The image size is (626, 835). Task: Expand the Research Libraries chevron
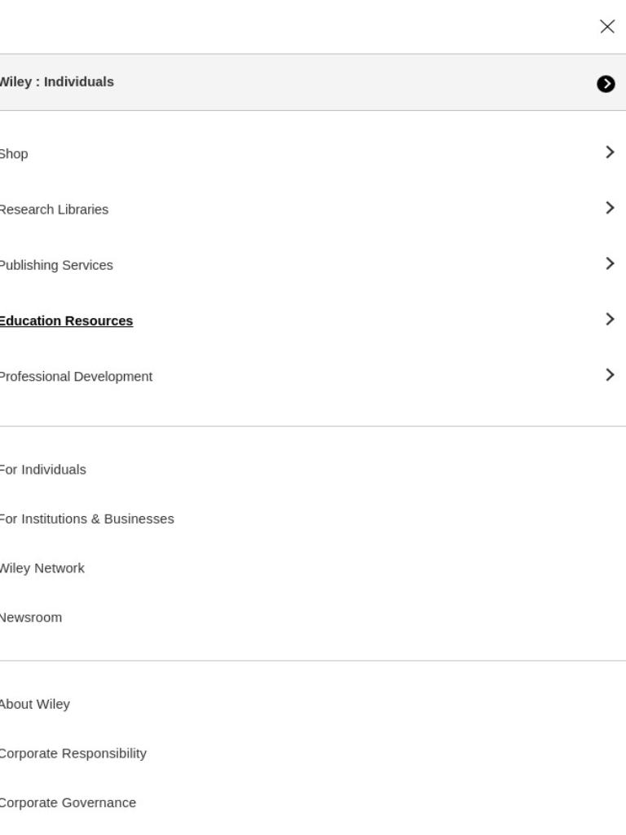[x=610, y=208]
